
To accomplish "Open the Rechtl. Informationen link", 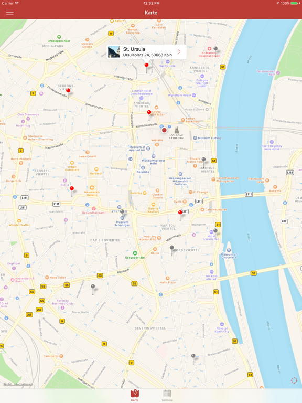I will 18,384.
